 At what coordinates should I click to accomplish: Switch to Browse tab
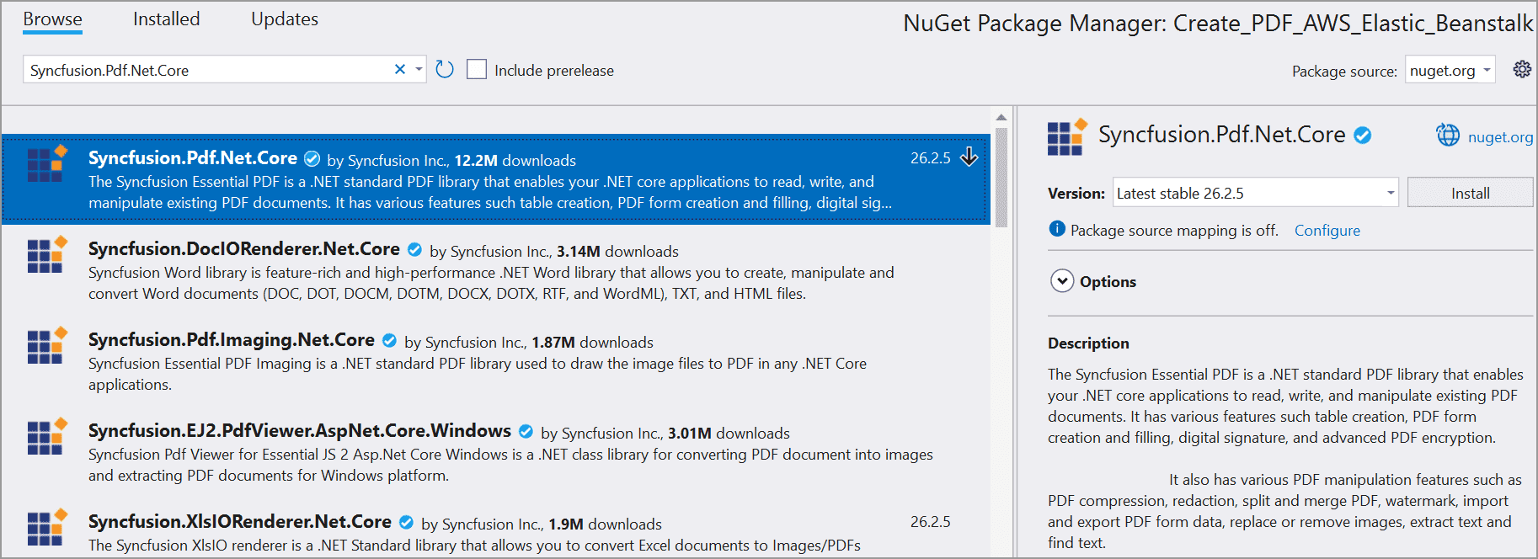pos(52,19)
